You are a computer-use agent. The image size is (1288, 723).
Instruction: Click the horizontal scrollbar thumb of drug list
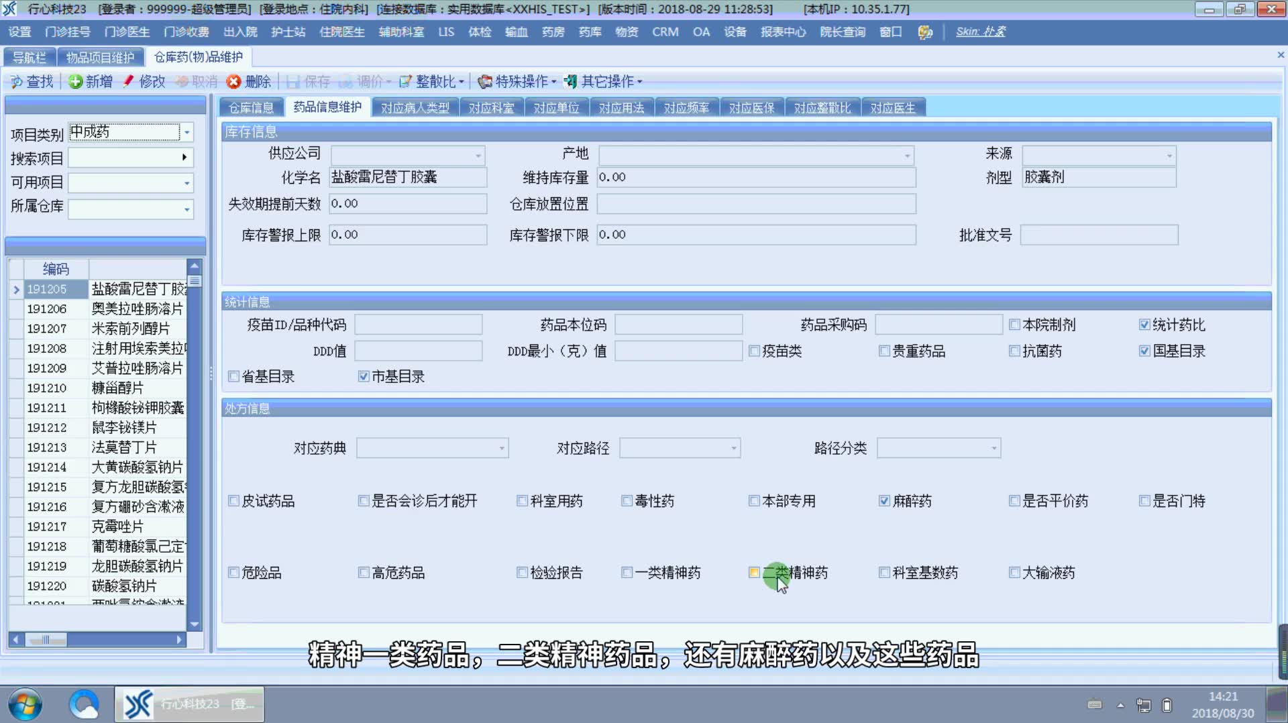click(46, 640)
